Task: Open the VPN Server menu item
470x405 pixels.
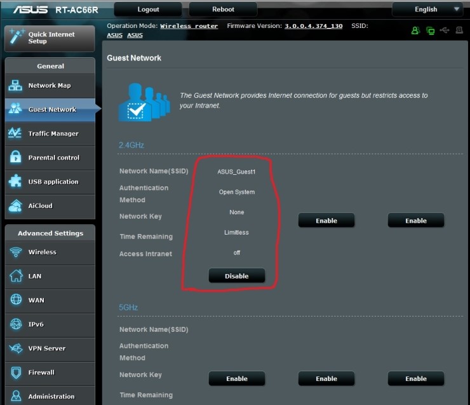Action: pos(46,348)
